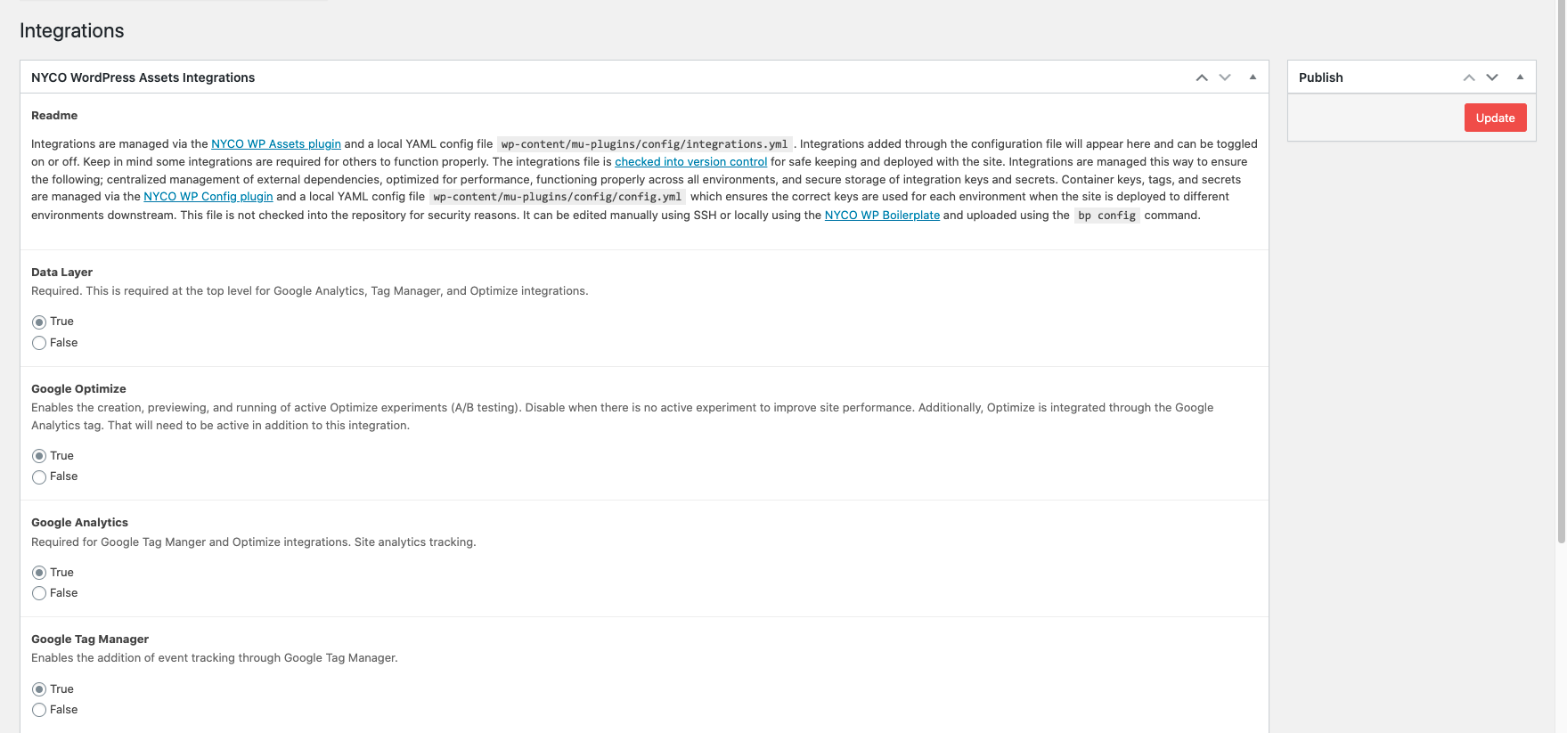Set Google Tag Manager to False
This screenshot has width=1567, height=733.
tap(39, 710)
